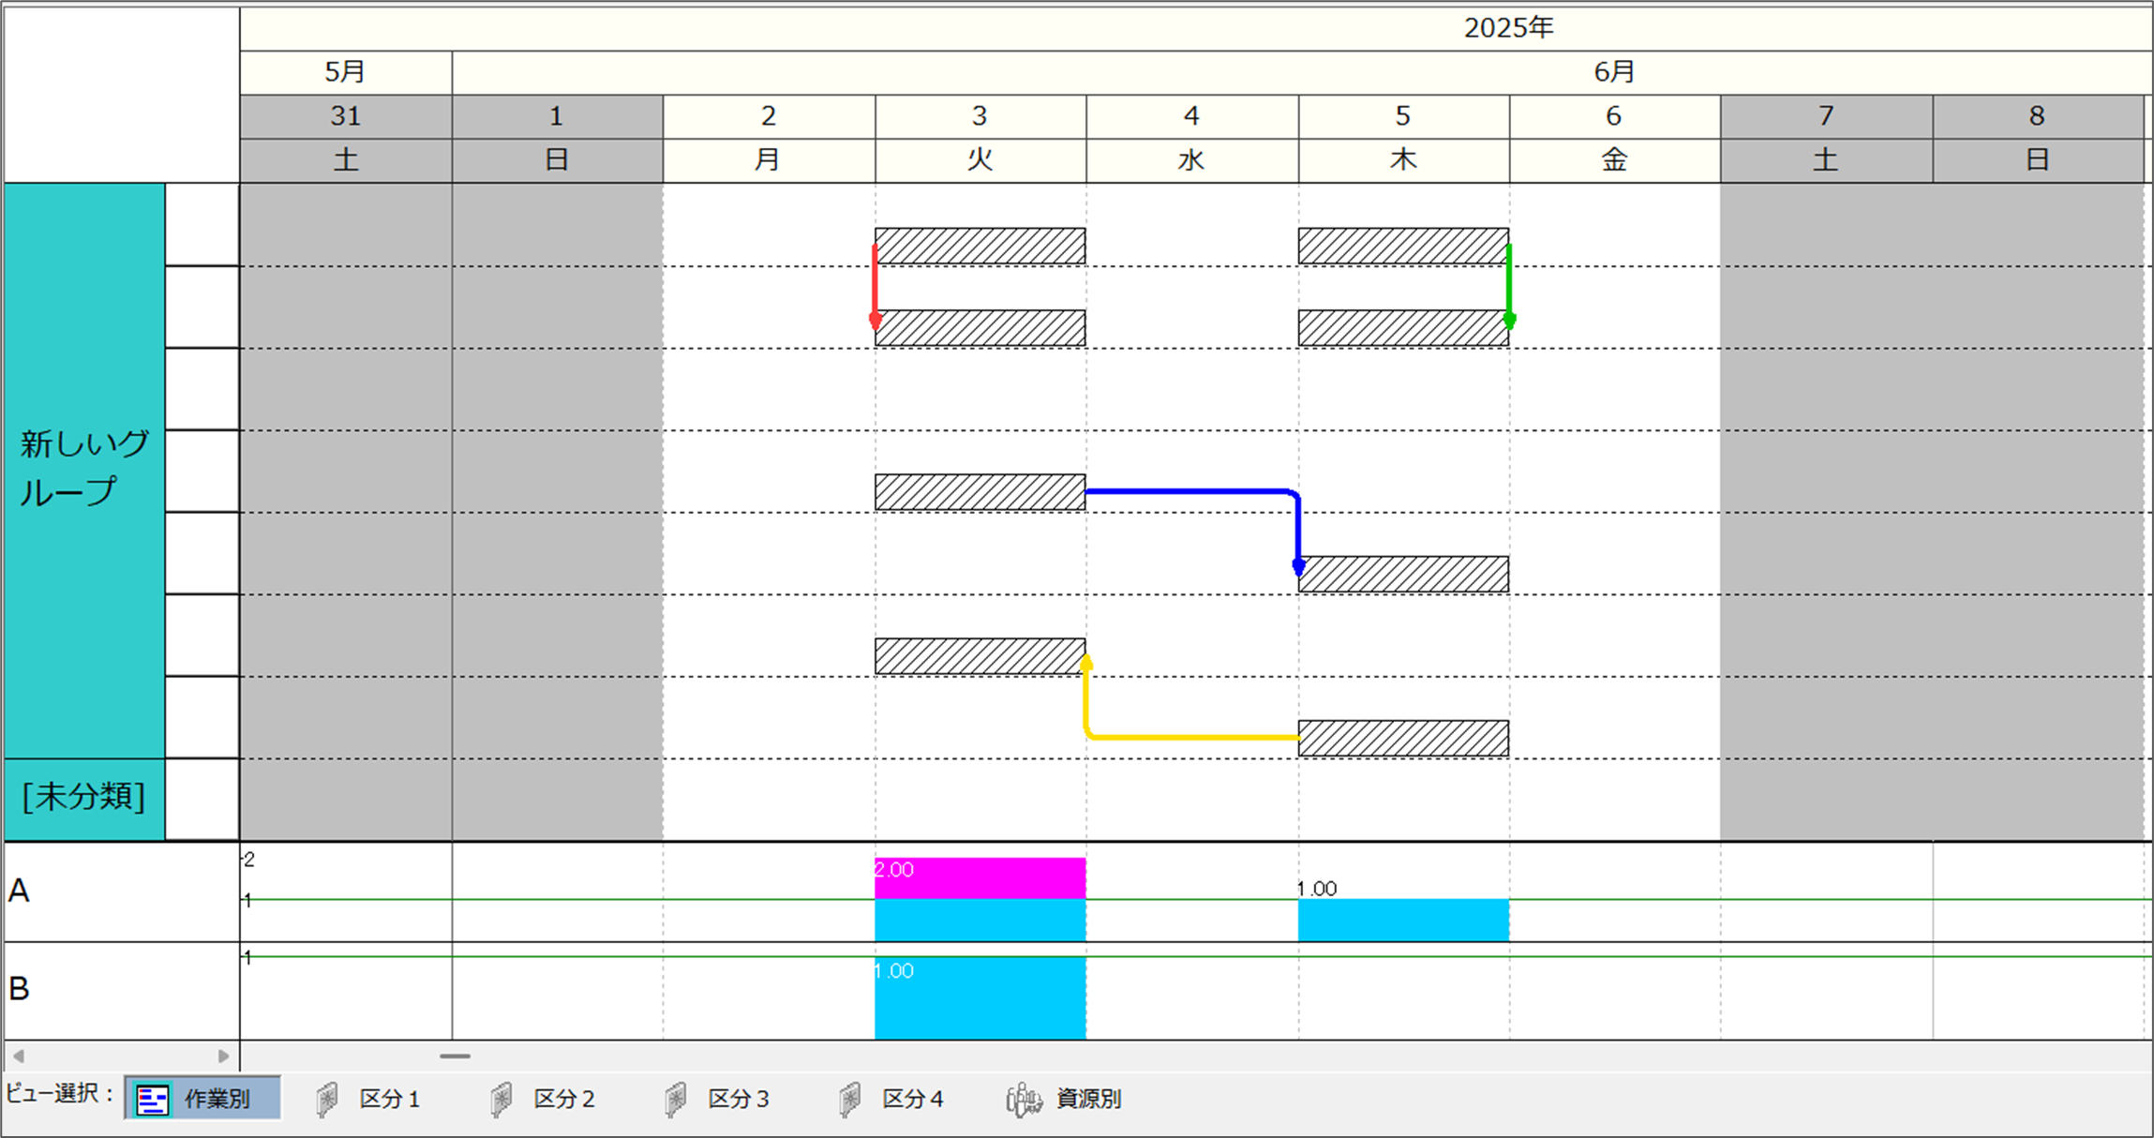Click the left scroll arrow icon
Image resolution: width=2154 pixels, height=1138 pixels.
(19, 1056)
